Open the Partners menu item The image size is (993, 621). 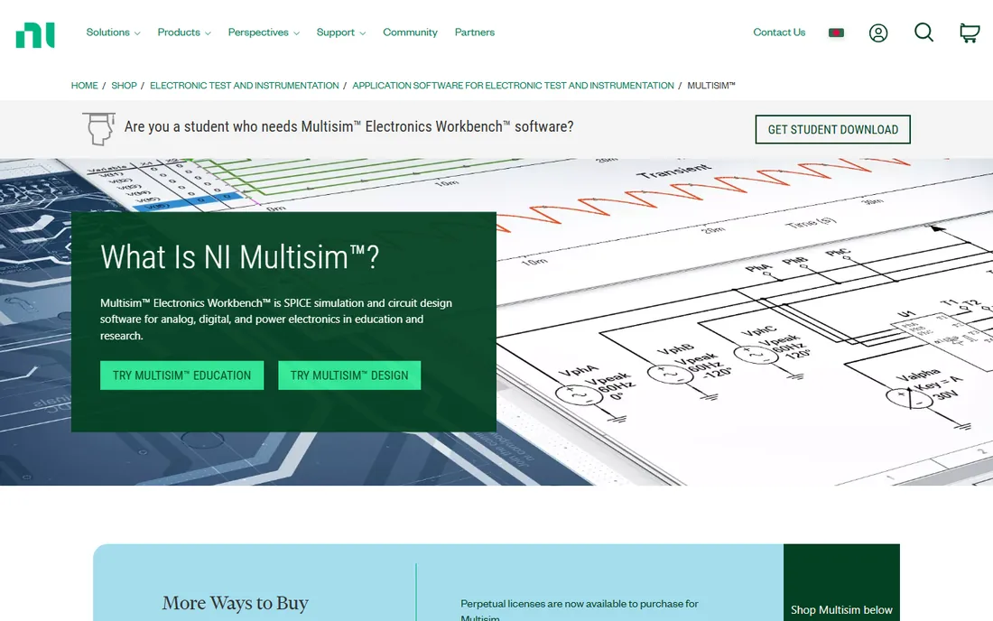tap(474, 32)
